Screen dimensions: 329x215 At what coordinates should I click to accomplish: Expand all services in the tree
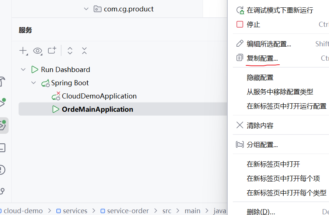point(70,51)
